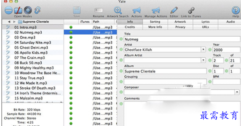Open Artwork Search magnifier
Image resolution: width=241 pixels, height=126 pixels.
(118, 10)
